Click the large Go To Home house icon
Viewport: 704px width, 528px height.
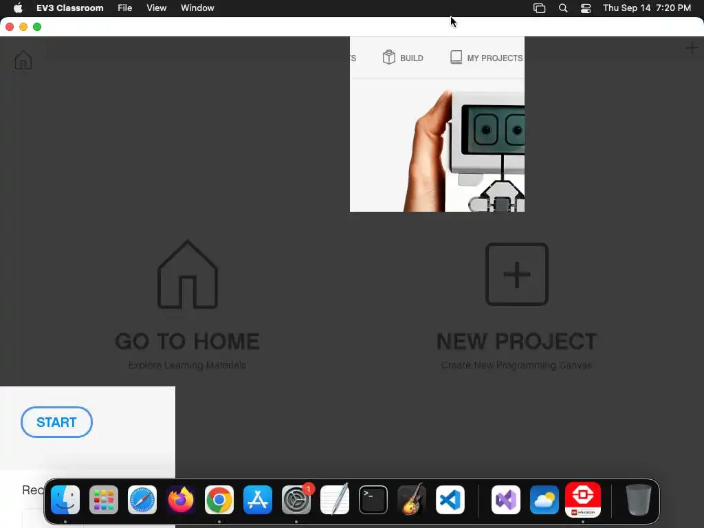(188, 274)
